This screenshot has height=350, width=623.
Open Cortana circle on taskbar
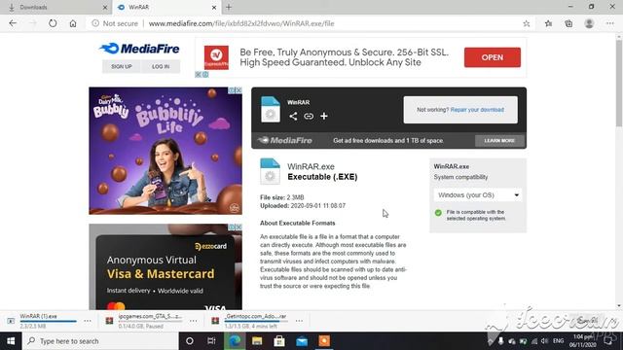tap(190, 341)
